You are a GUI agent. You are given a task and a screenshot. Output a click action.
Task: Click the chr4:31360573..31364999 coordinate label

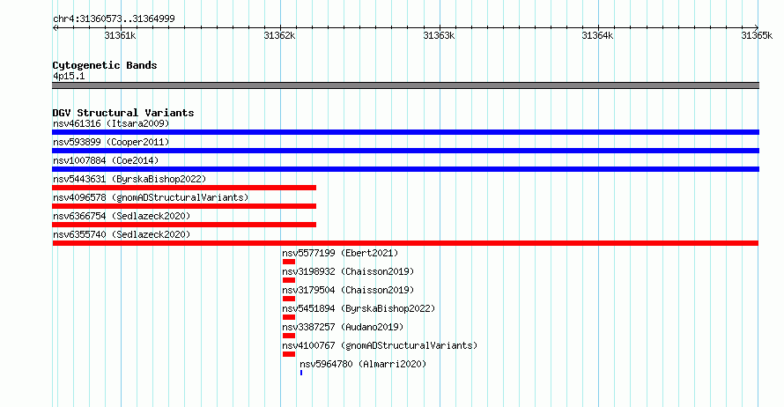[114, 19]
